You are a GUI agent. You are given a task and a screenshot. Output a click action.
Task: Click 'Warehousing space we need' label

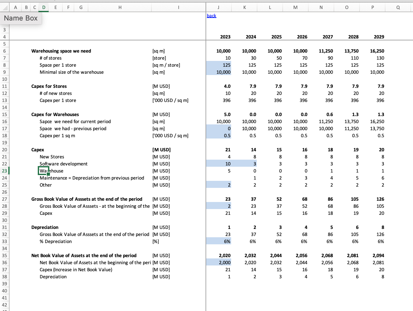[x=61, y=51]
